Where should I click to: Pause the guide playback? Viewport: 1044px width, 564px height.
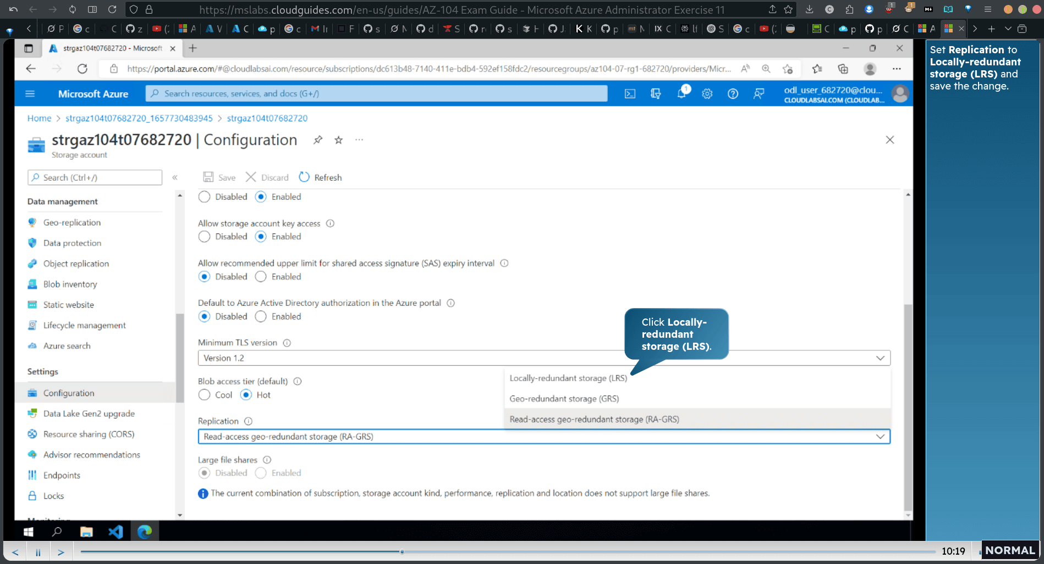click(38, 552)
